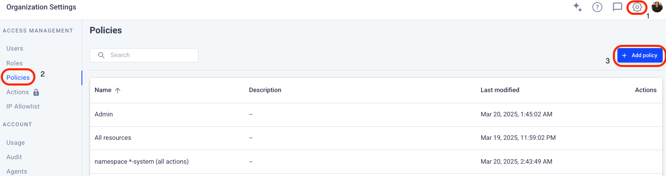
Task: Open the Roles sidebar item
Action: click(x=14, y=63)
